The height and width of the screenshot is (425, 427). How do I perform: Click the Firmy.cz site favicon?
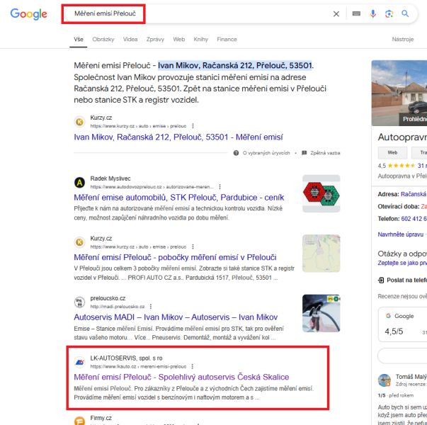pos(80,421)
